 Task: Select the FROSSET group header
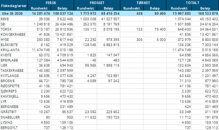(x=97, y=3)
